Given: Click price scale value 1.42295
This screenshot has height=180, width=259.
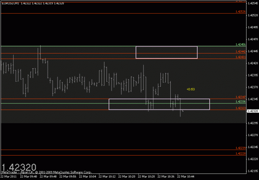Looking at the screenshot, I should tap(253, 123).
